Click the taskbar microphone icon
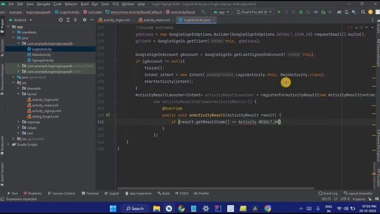Image resolution: width=380 pixels, height=214 pixels. coord(318,209)
